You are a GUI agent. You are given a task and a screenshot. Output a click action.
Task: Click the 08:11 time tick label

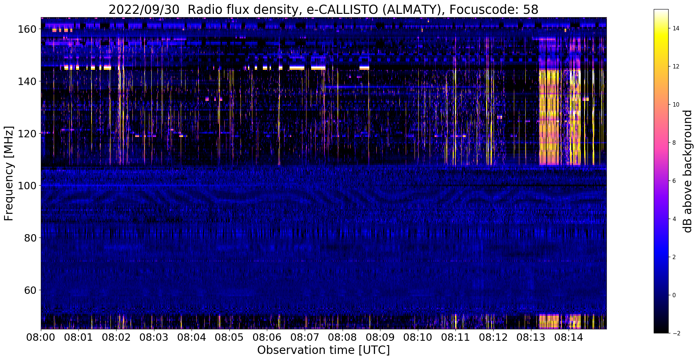coord(456,337)
